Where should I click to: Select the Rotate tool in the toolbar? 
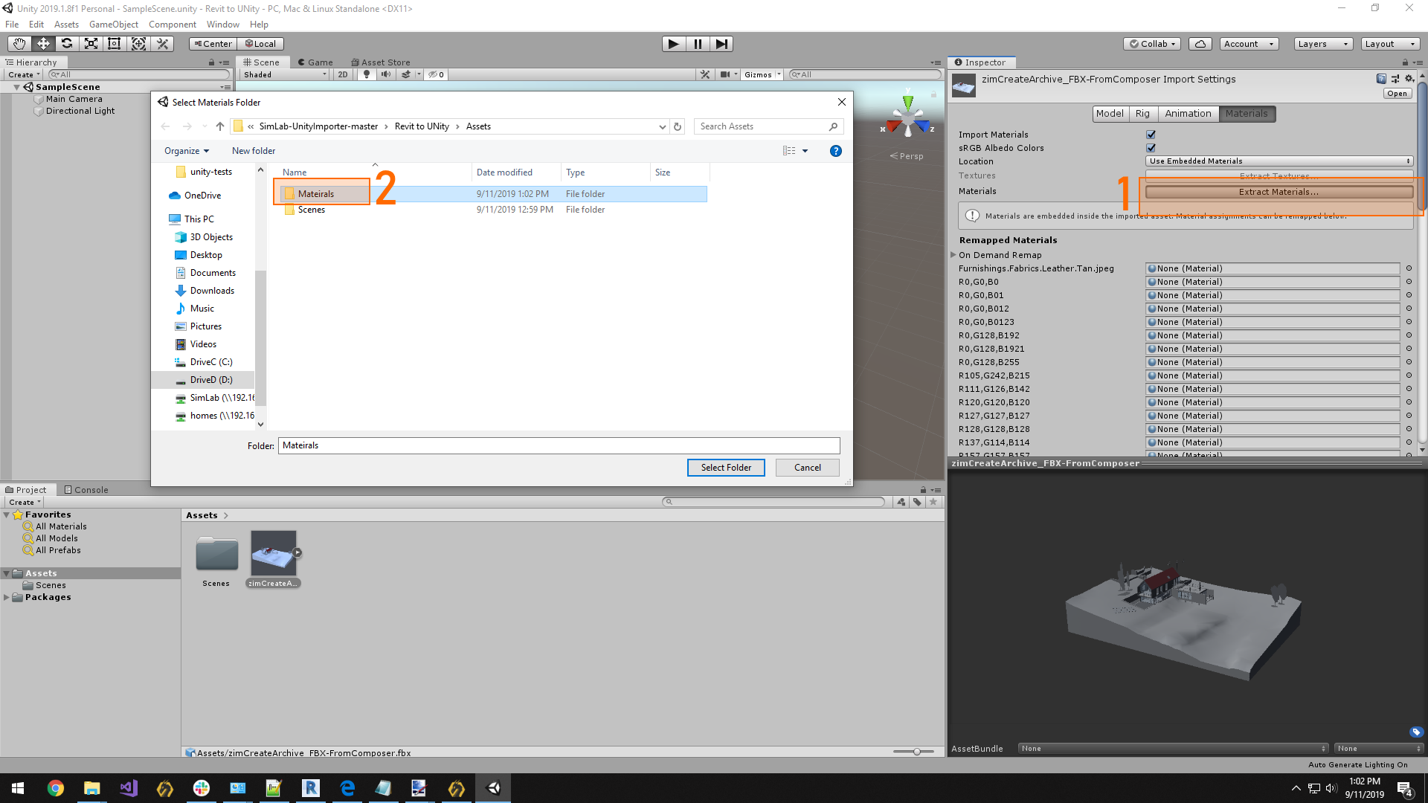pos(67,44)
